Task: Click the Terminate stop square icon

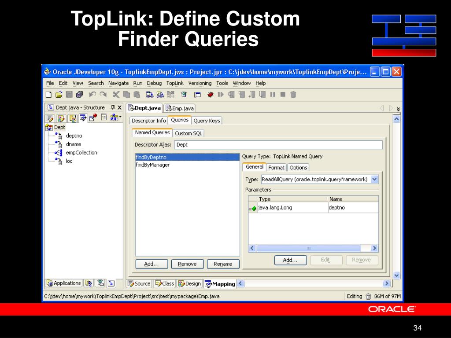Action: tap(283, 95)
